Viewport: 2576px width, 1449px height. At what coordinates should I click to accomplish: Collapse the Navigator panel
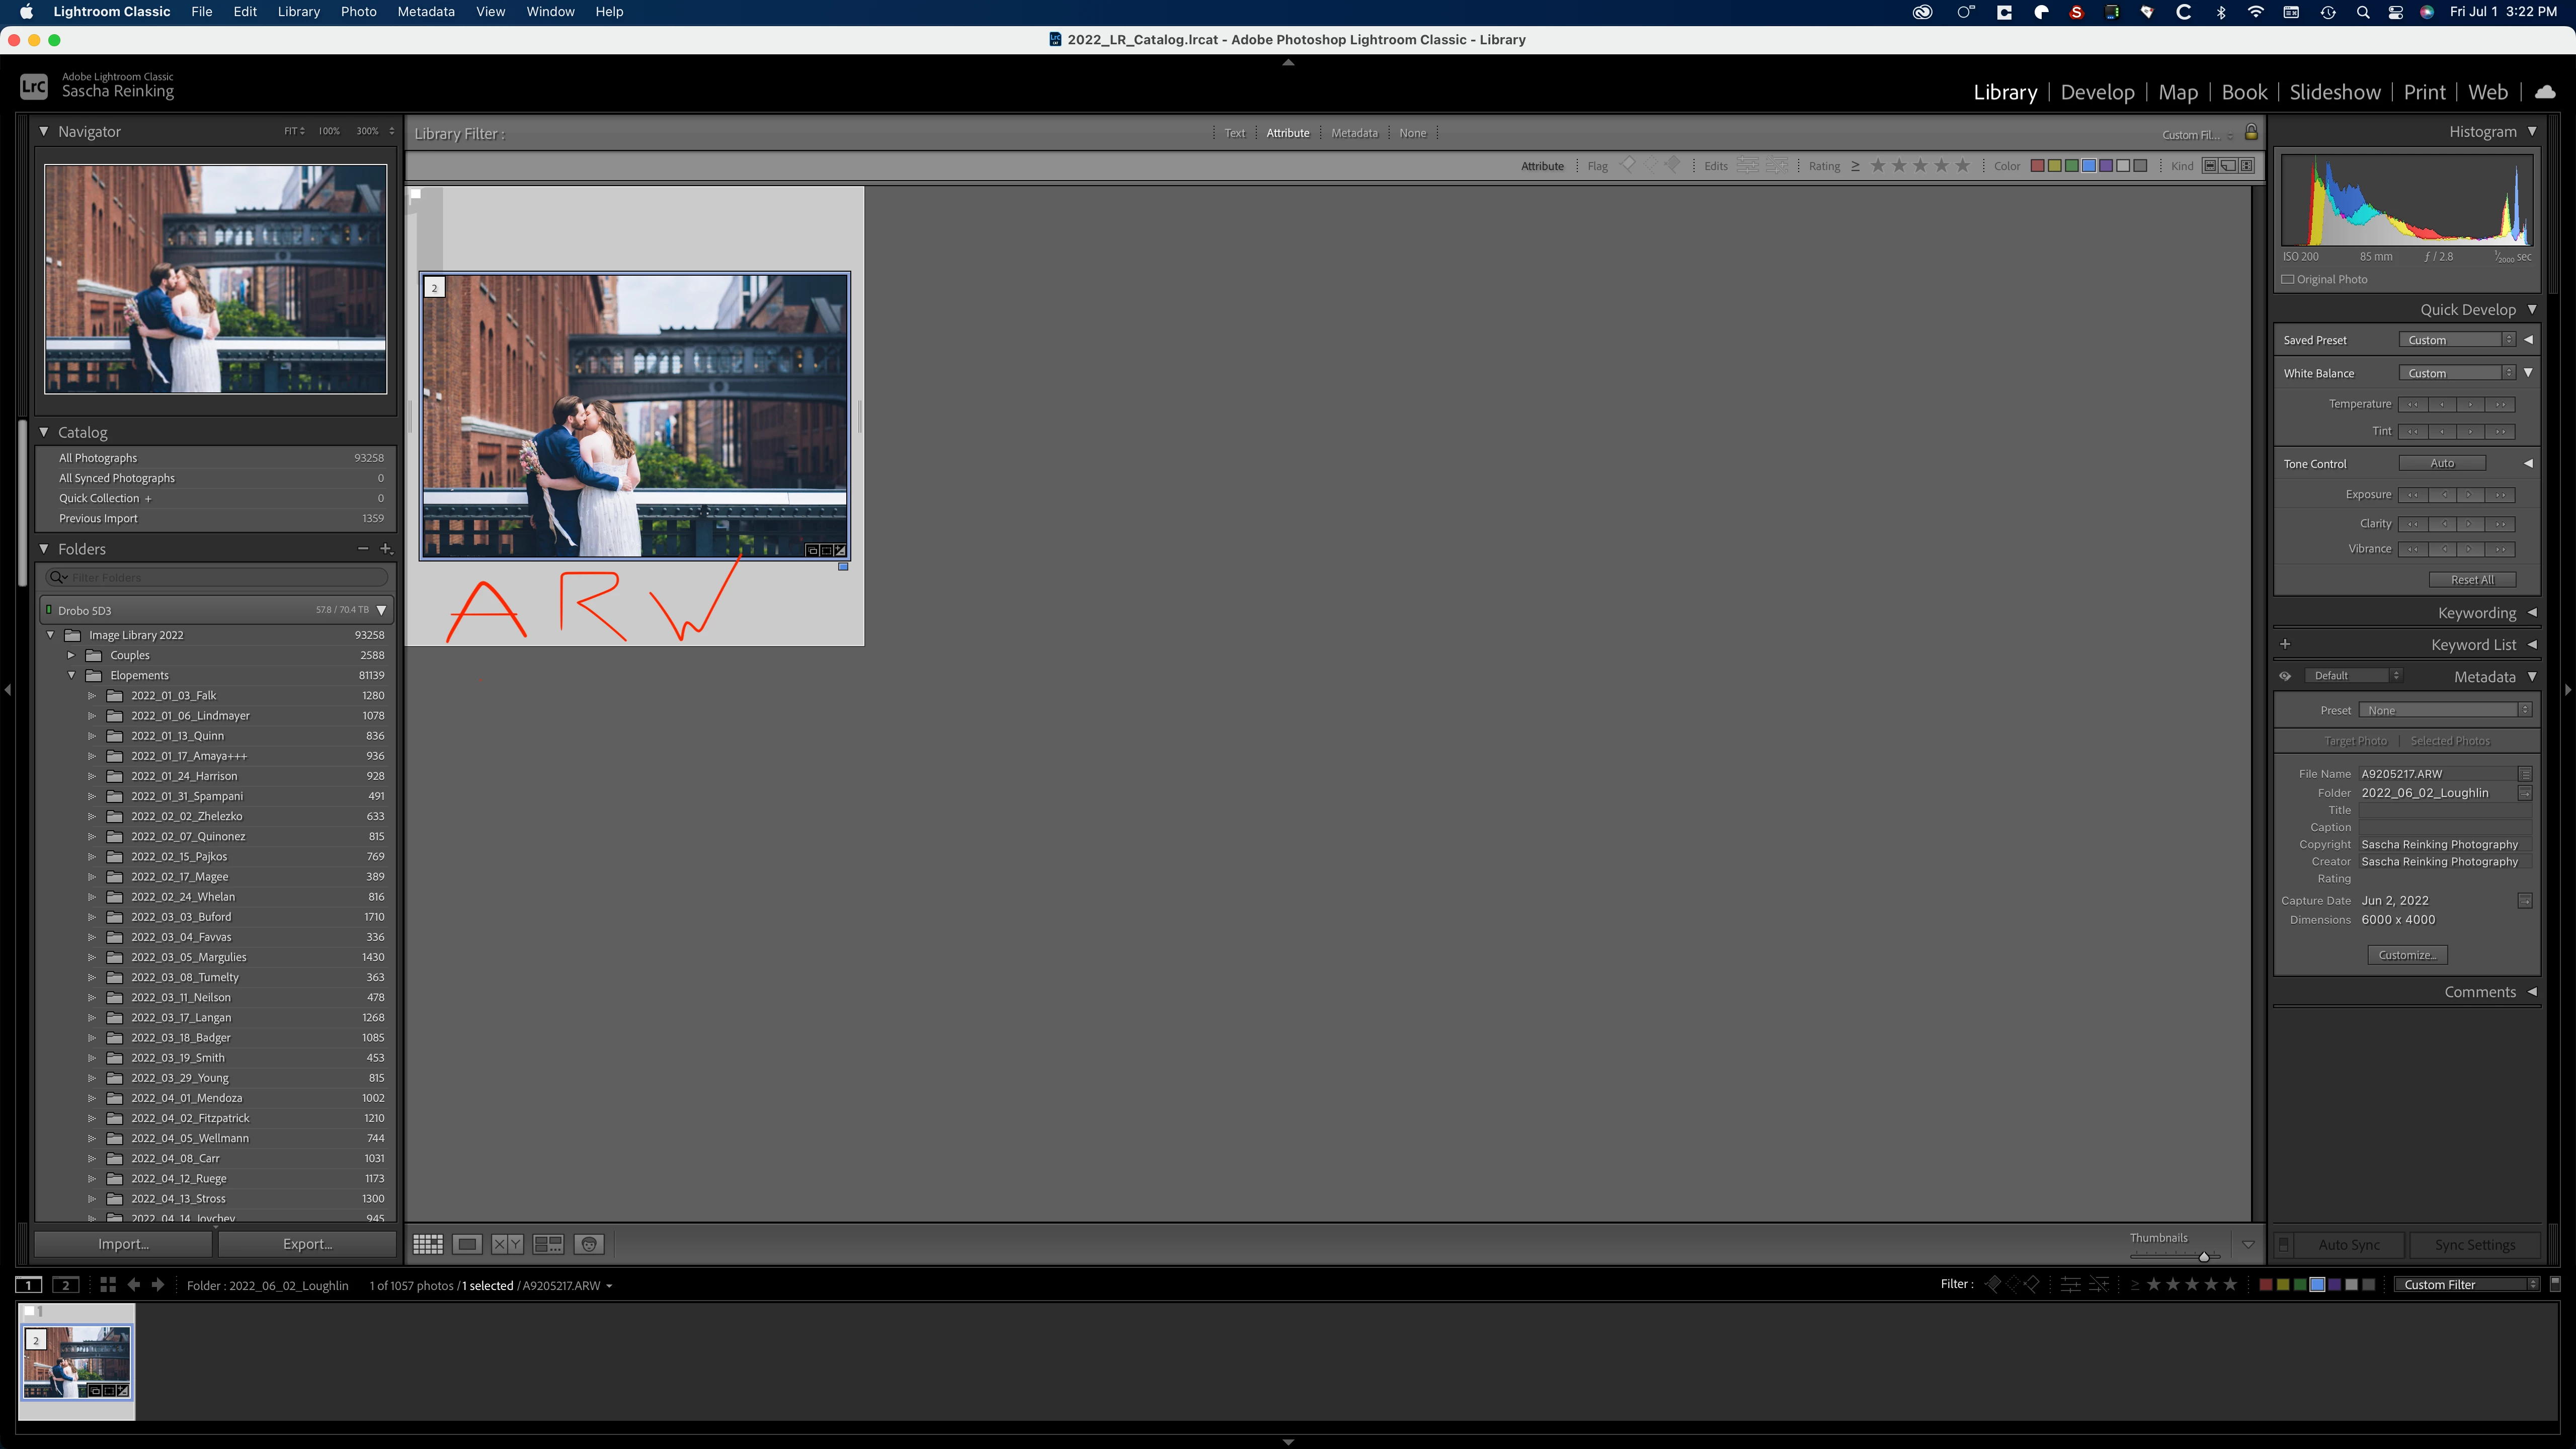coord(44,131)
